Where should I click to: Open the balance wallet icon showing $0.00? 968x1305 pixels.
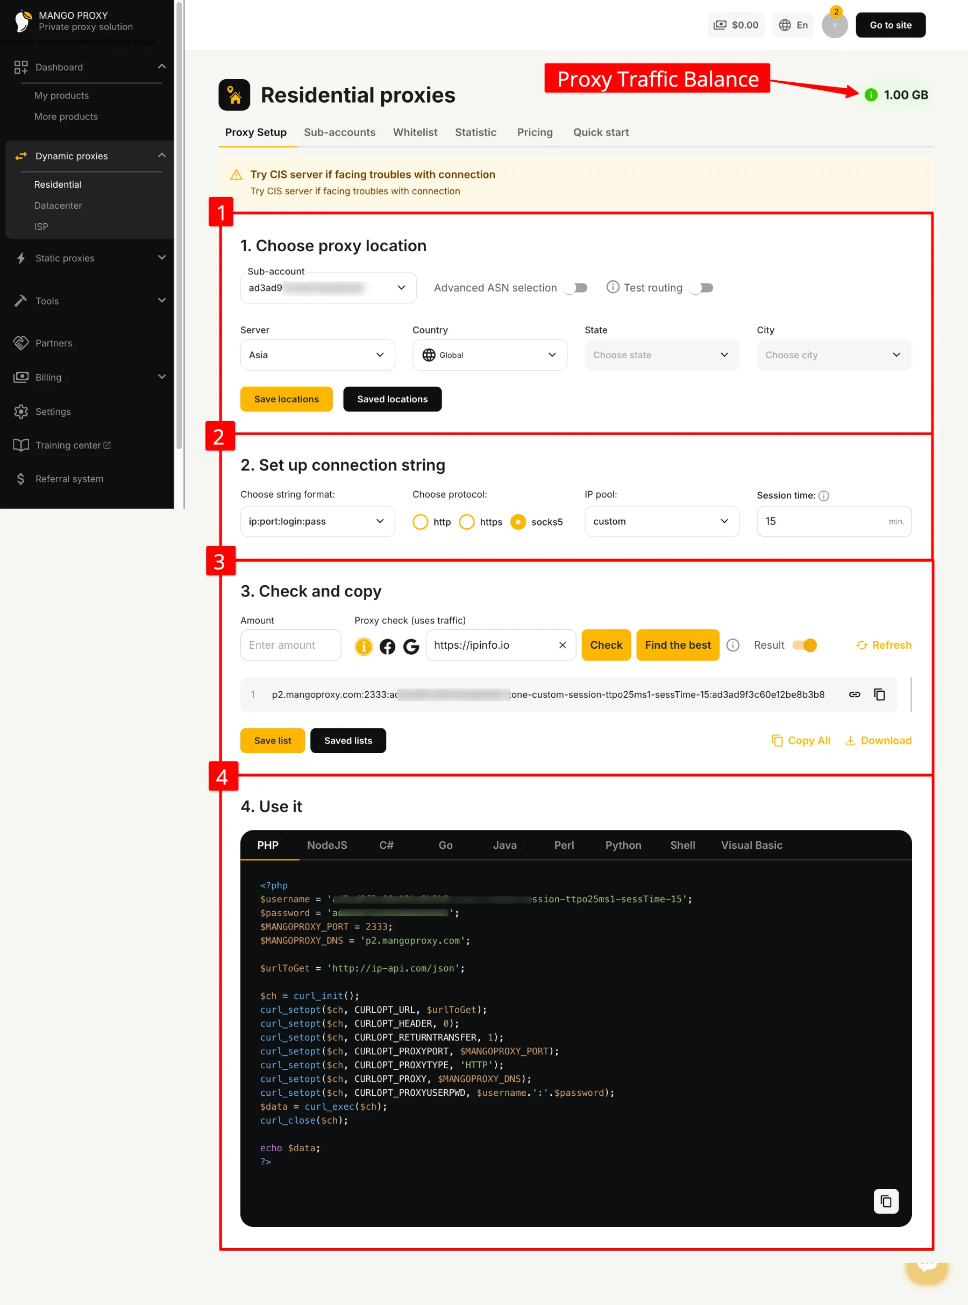720,25
